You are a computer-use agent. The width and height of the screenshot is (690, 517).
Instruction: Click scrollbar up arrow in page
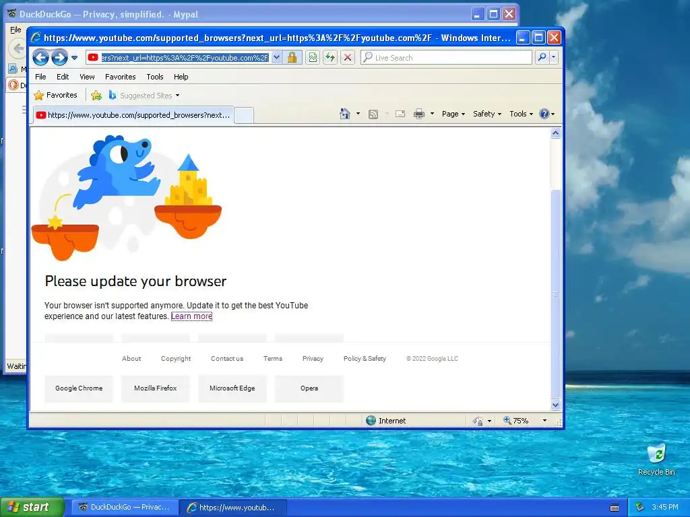click(555, 133)
